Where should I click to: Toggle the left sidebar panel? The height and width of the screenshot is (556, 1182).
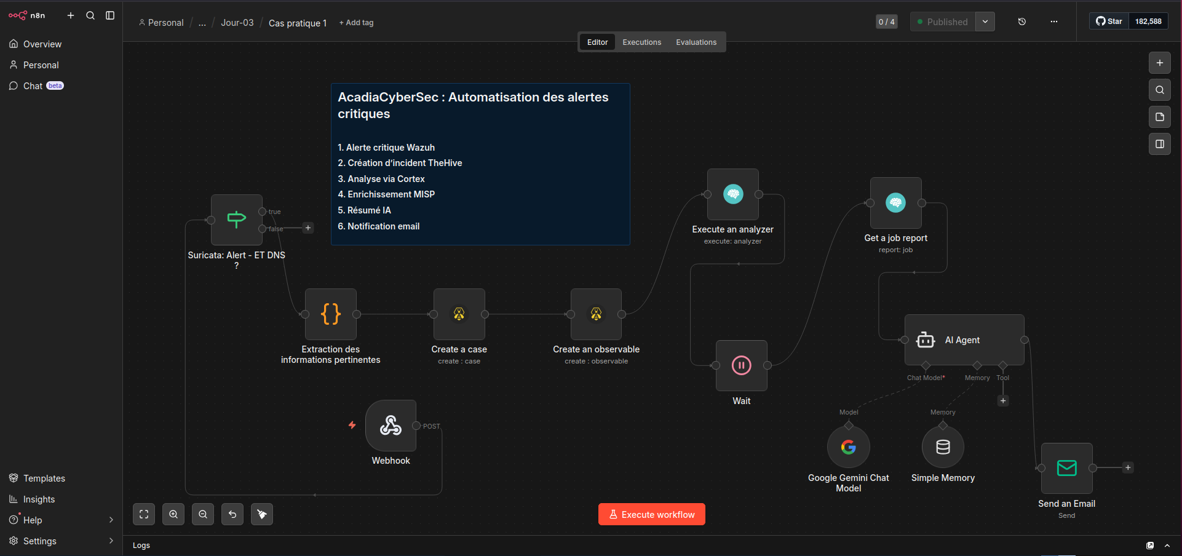(110, 15)
